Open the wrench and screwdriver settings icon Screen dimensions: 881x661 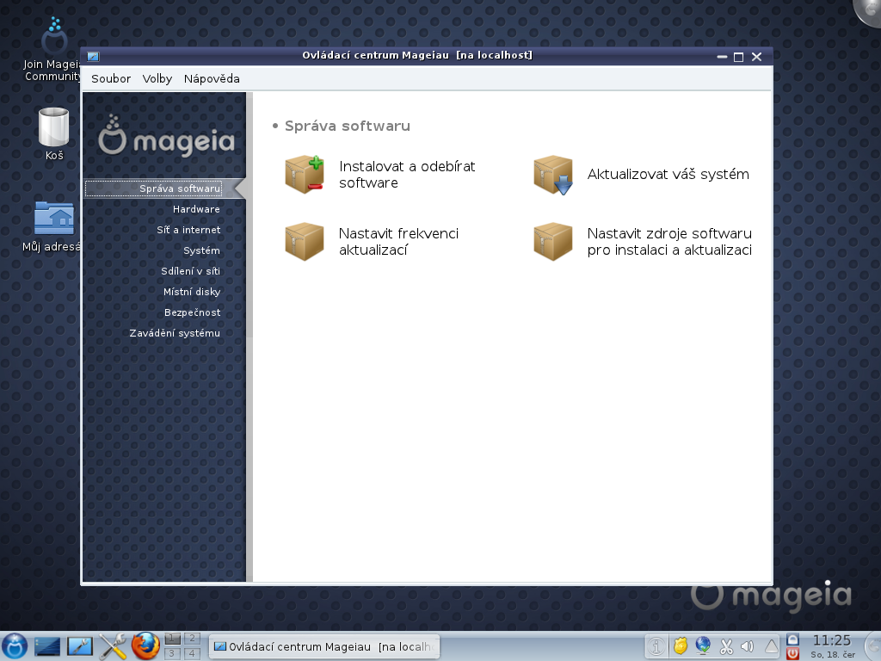pos(113,646)
